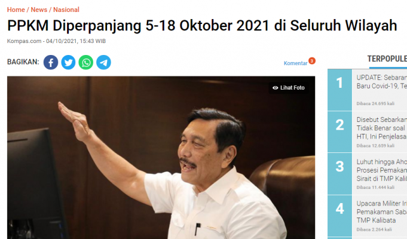Open the Komentar link
The width and height of the screenshot is (407, 239).
(295, 63)
